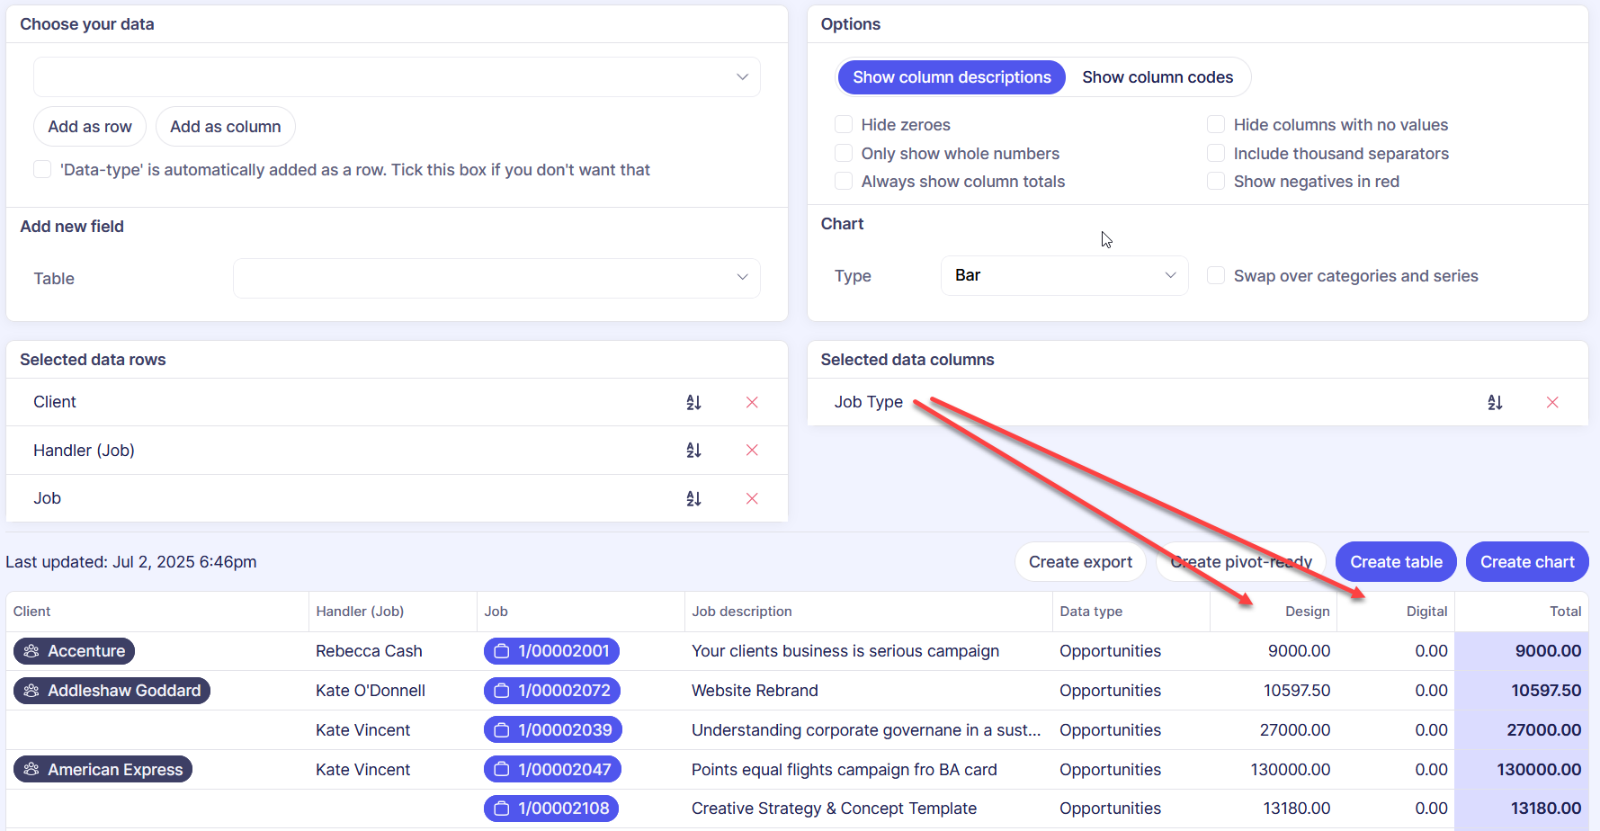Open the Choose your data dropdown

[397, 77]
